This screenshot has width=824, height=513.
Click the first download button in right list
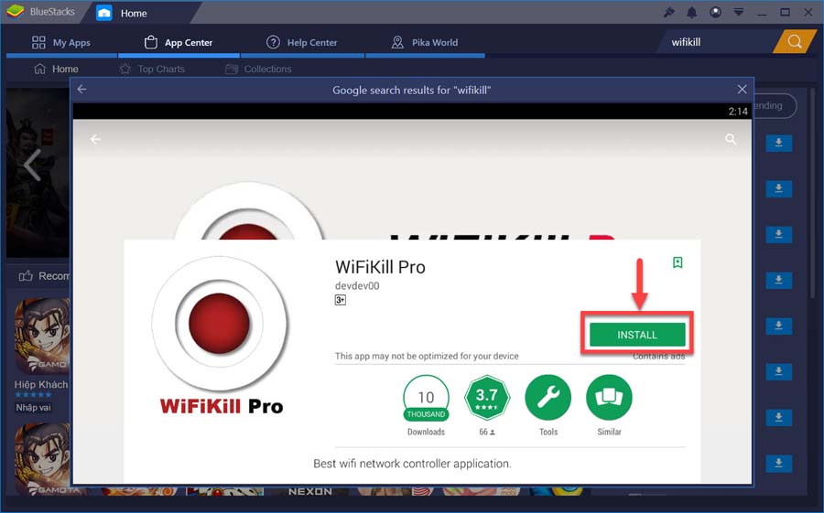pos(779,143)
